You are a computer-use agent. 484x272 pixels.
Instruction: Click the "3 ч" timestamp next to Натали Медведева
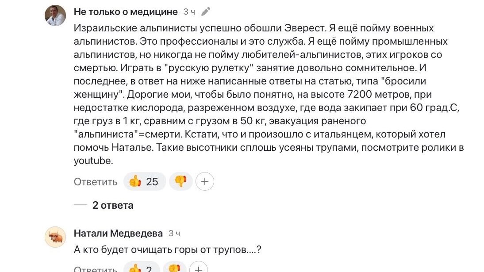[174, 234]
